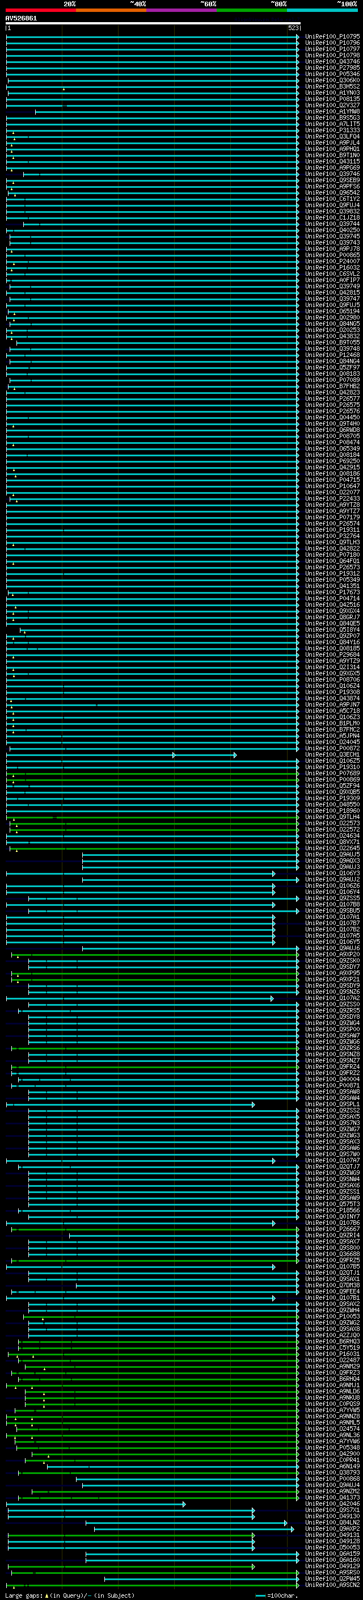Click the orange ~40% identity legend segment
Image resolution: width=363 pixels, height=1600 pixels.
(x=111, y=10)
